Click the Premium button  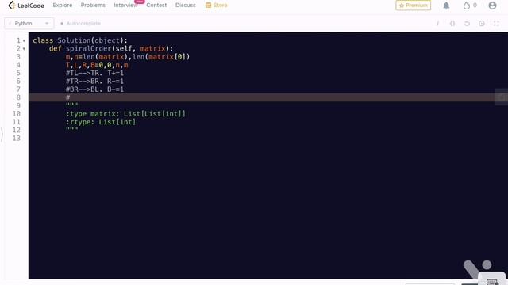413,6
